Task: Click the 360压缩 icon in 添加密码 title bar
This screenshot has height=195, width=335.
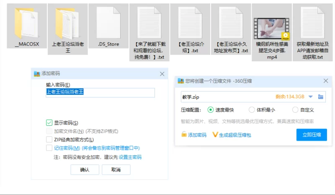Action: [37, 74]
